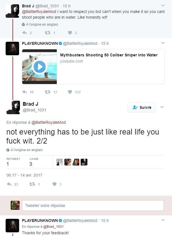Click reply icon showing 23 replies
This screenshot has height=236, width=172.
pos(9,184)
